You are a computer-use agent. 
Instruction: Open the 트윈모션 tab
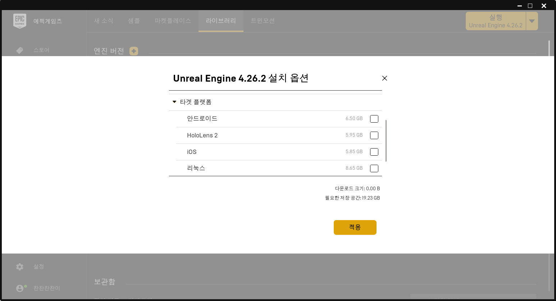pyautogui.click(x=263, y=21)
